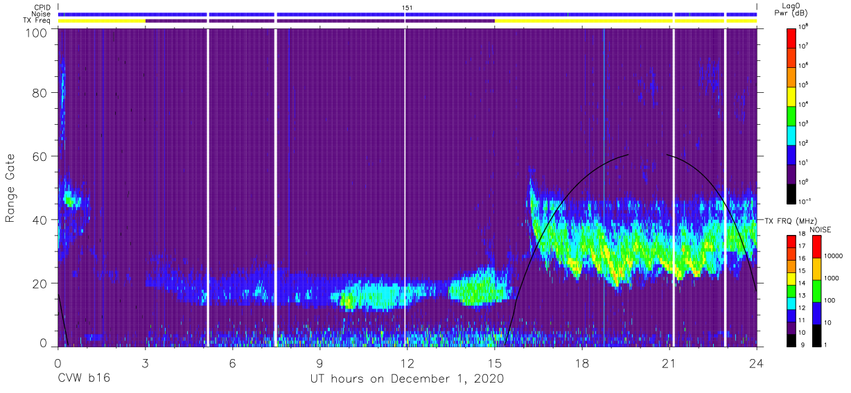Viewport: 851px width, 393px height.
Task: Click the NOISE legend title
Action: click(x=821, y=229)
